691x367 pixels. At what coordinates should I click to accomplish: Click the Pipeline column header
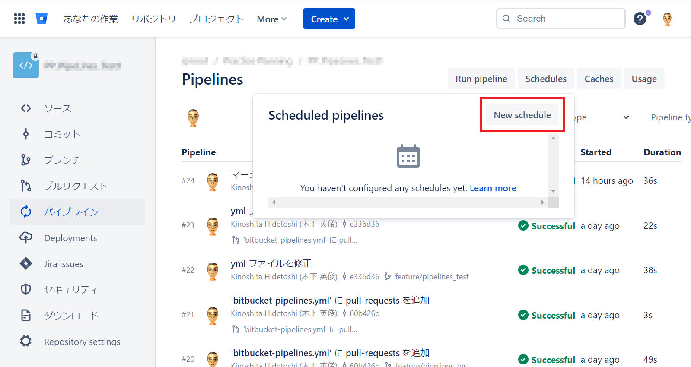(x=198, y=152)
